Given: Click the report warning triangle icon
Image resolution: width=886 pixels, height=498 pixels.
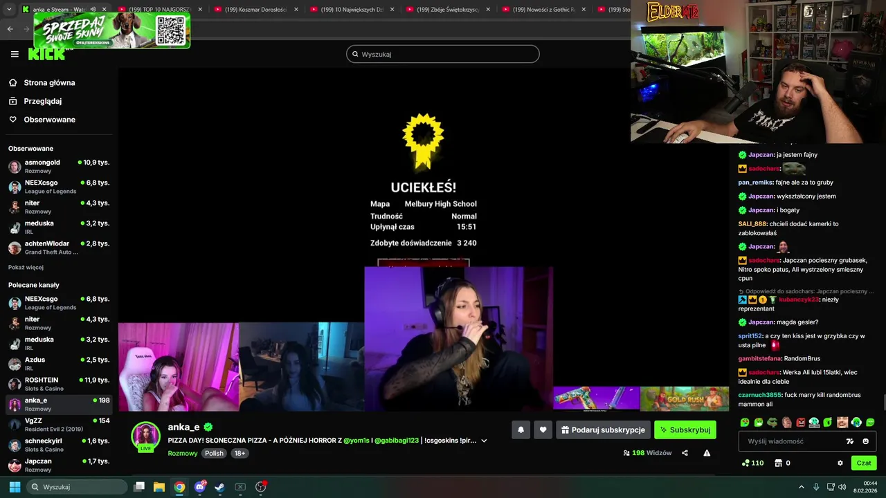Looking at the screenshot, I should coord(707,453).
